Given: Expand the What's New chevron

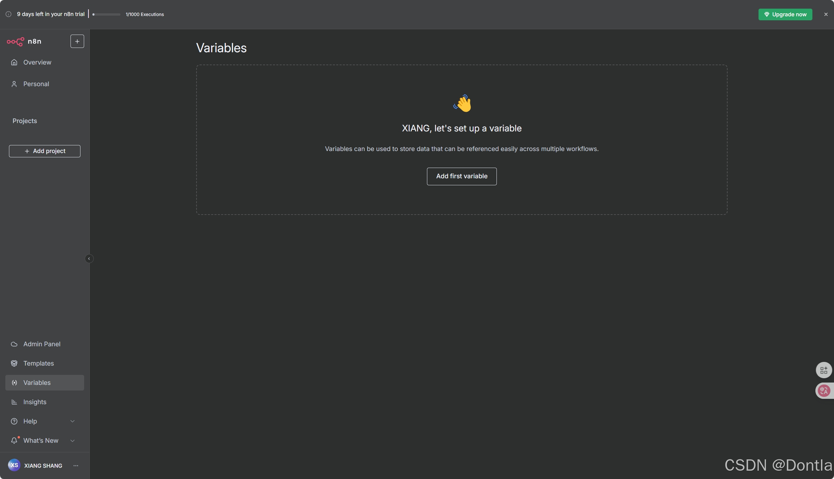Looking at the screenshot, I should [72, 440].
